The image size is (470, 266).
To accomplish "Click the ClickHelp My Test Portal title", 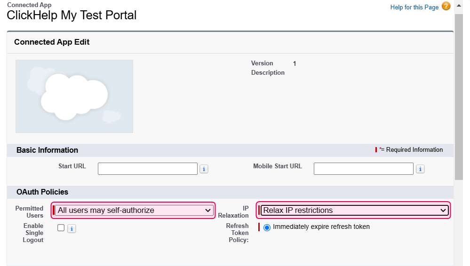I will point(72,16).
